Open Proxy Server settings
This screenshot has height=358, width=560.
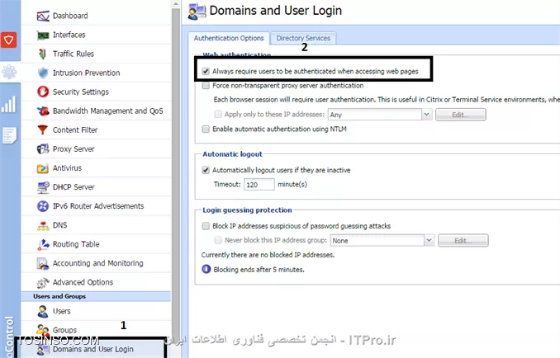pyautogui.click(x=74, y=148)
